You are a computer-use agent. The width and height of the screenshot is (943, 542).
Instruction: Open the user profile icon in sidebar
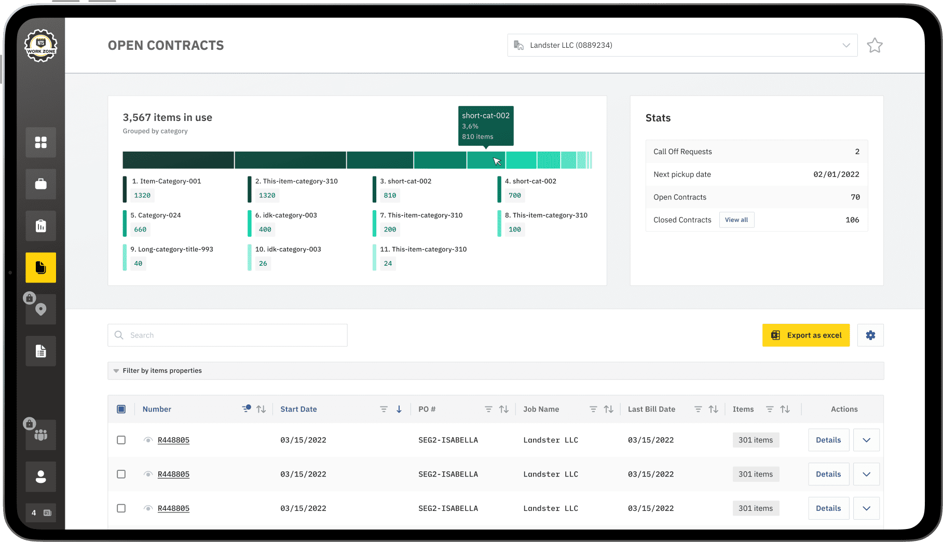point(40,477)
